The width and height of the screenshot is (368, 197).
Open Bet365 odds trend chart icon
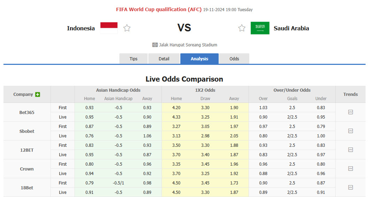(x=350, y=112)
